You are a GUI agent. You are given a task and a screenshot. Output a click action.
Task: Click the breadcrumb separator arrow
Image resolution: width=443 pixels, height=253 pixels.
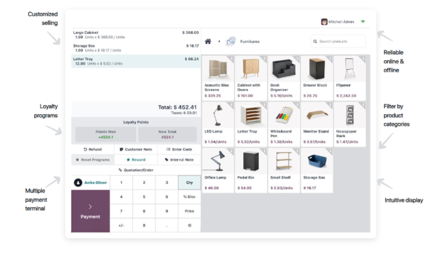click(x=219, y=42)
